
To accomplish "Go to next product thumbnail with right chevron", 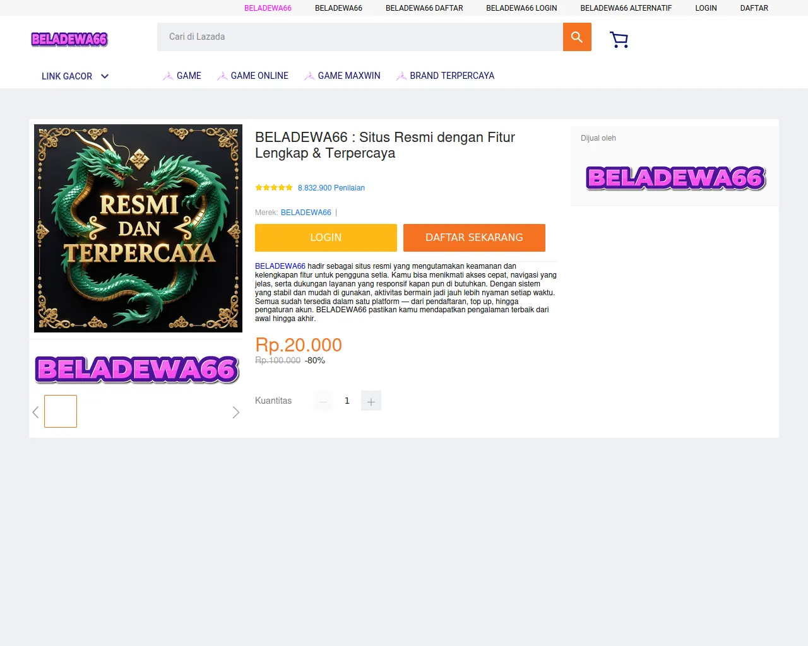I will [236, 412].
